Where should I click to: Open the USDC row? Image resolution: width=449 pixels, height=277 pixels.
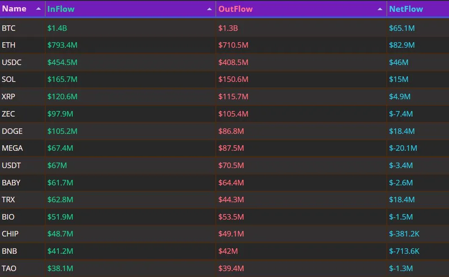pyautogui.click(x=224, y=62)
